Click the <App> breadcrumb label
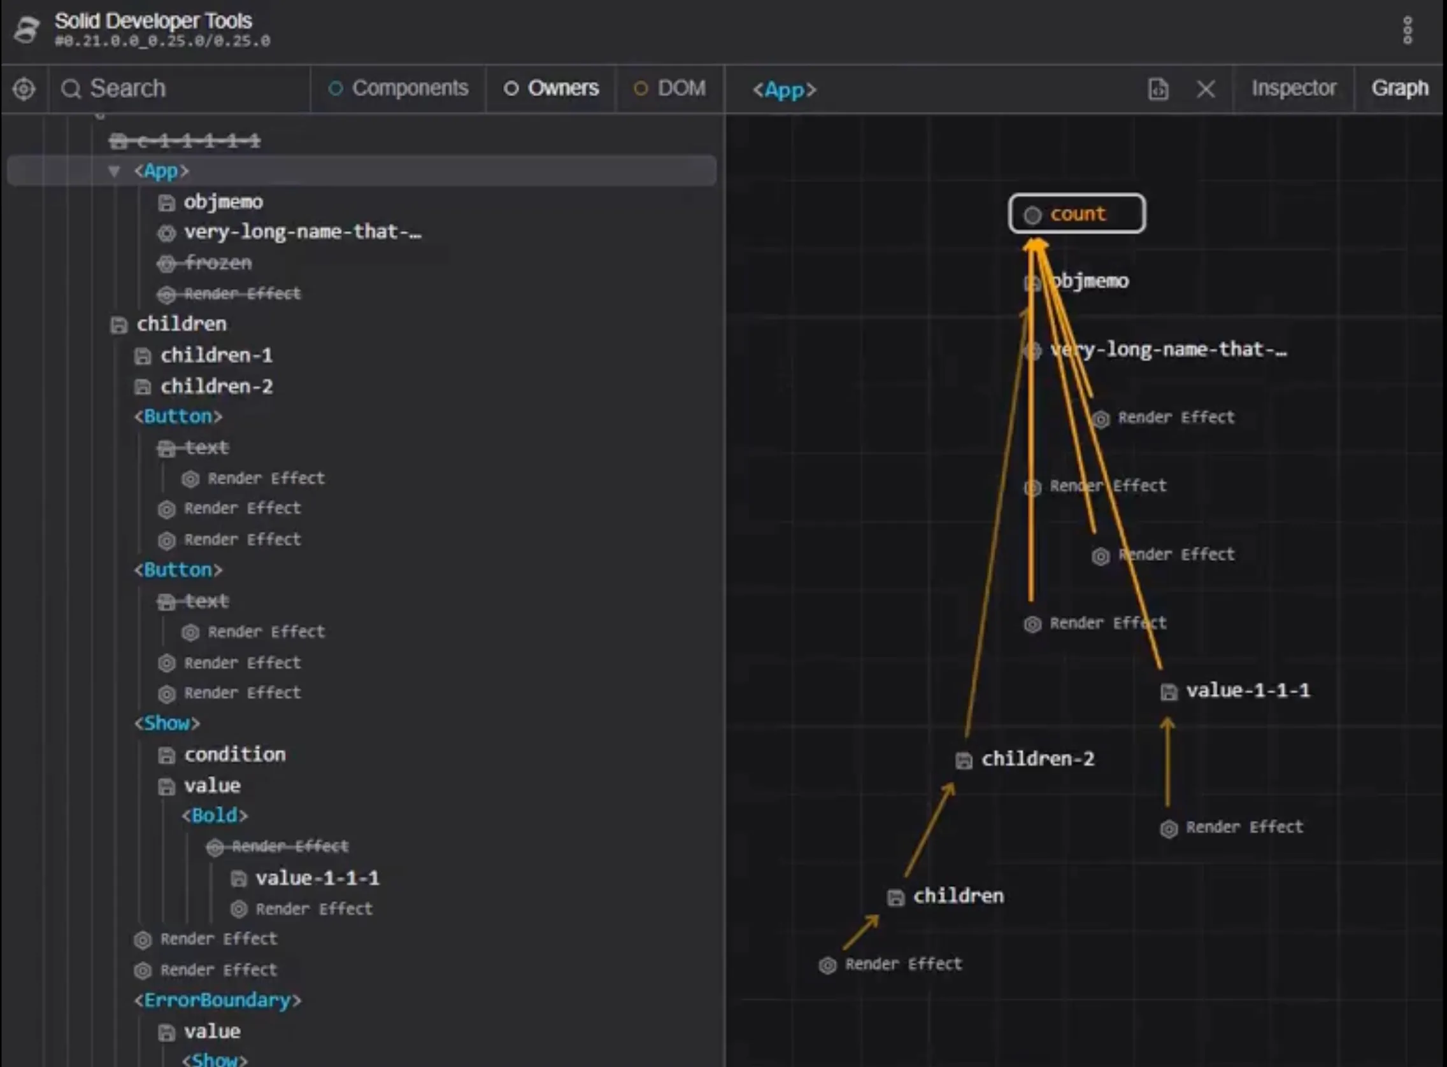The image size is (1447, 1067). [x=784, y=90]
